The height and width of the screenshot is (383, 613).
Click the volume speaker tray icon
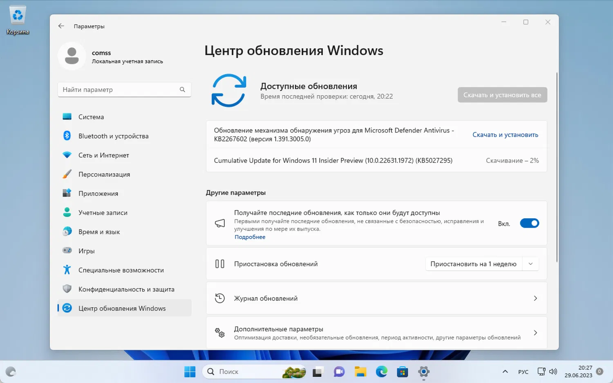tap(553, 372)
